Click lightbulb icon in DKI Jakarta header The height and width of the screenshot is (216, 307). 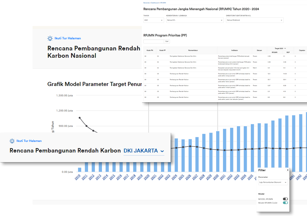[12, 141]
